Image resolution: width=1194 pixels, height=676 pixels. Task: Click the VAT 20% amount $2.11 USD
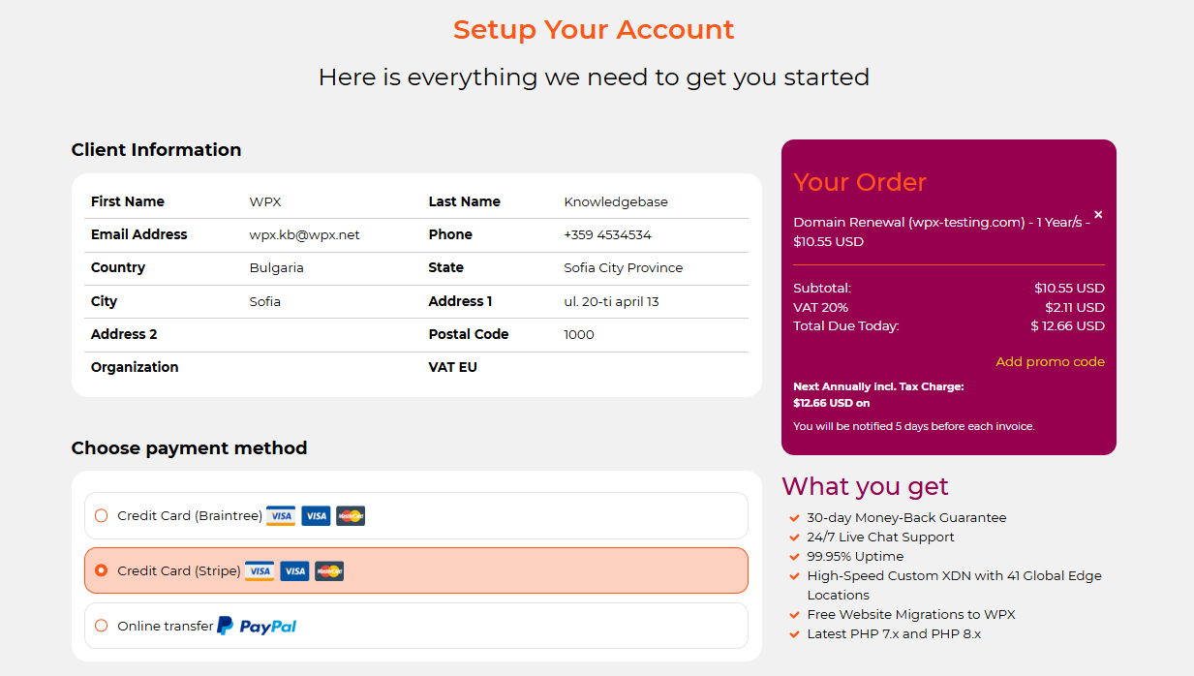[x=1075, y=308]
